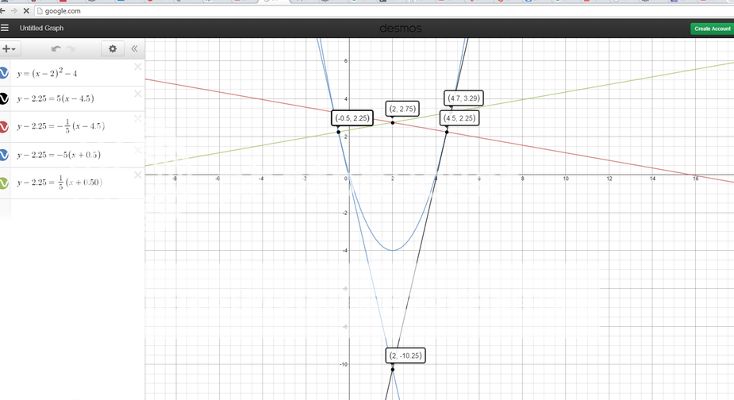The width and height of the screenshot is (734, 400).
Task: Open graph settings gear
Action: click(112, 49)
